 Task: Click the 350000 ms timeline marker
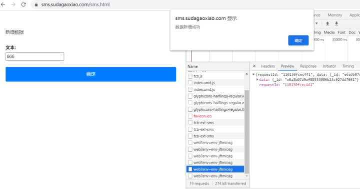coord(339,39)
